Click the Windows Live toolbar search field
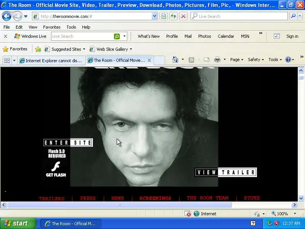 click(x=82, y=36)
